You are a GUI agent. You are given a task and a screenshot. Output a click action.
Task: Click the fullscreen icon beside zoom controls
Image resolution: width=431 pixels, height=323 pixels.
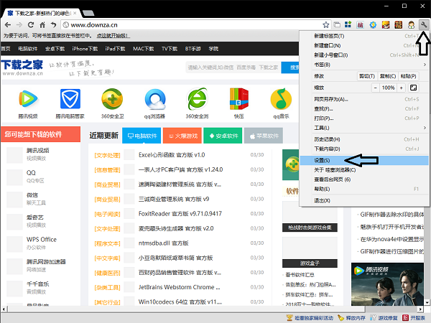pos(413,87)
